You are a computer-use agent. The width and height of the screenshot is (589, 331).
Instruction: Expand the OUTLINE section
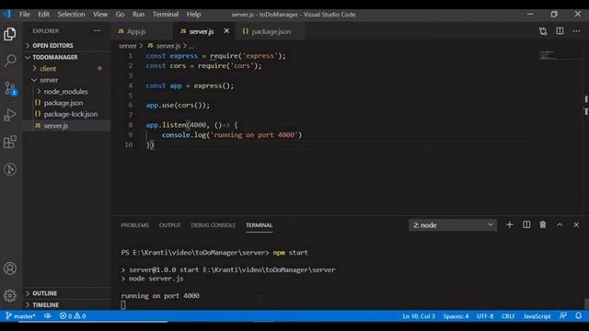[67, 293]
